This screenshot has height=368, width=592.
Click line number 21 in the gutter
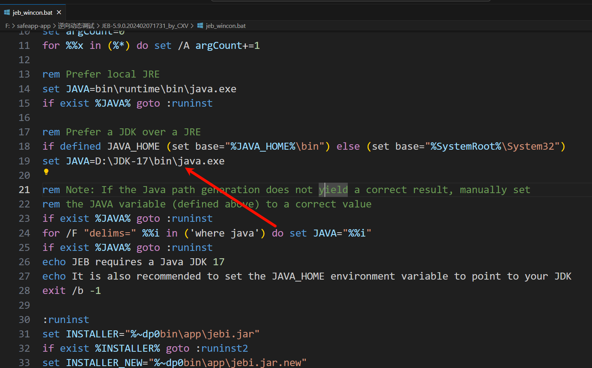[x=24, y=190]
